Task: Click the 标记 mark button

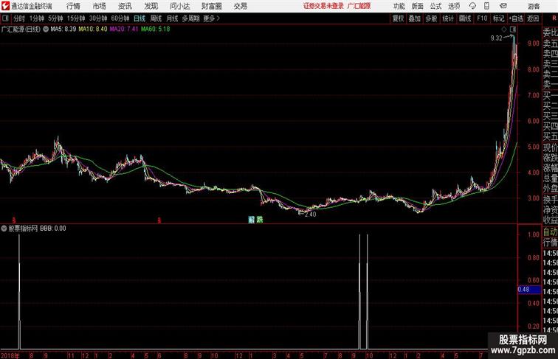Action: click(498, 18)
